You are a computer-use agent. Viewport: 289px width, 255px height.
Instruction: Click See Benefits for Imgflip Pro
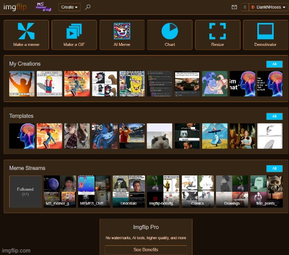[x=146, y=250]
